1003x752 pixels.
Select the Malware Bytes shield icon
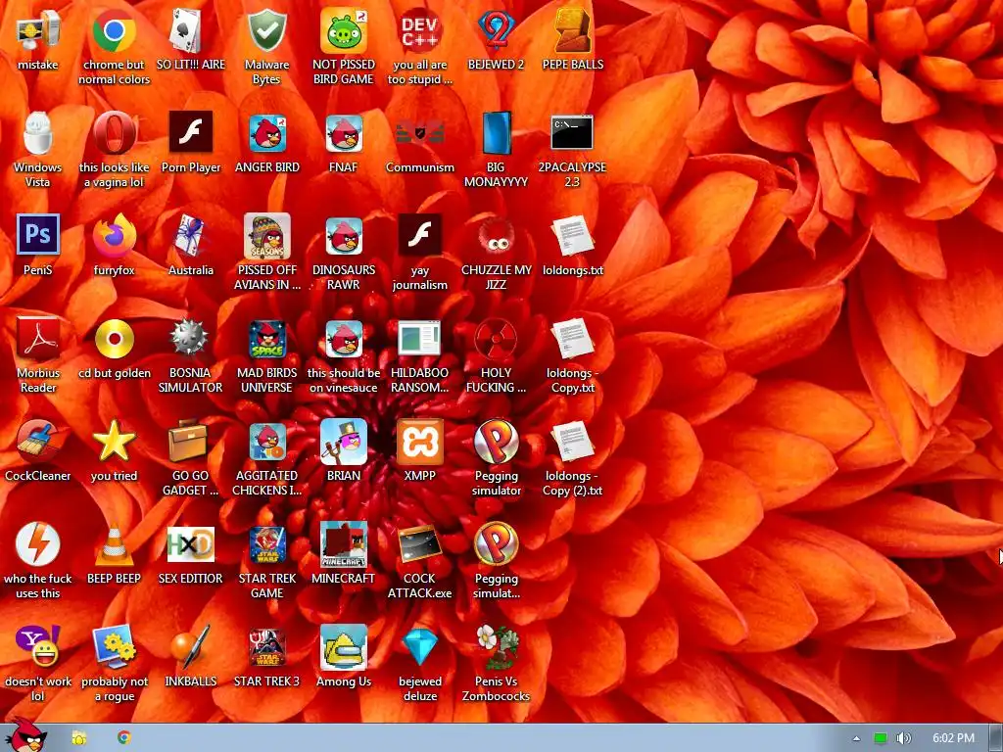pos(266,31)
